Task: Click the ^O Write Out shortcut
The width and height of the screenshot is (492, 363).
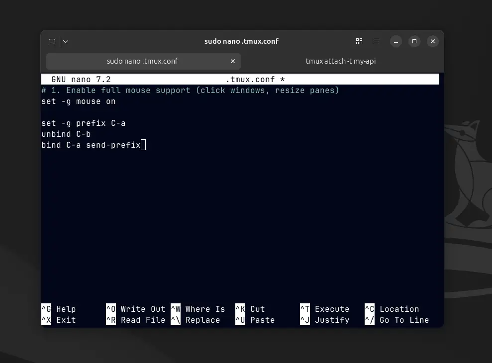Action: pos(135,309)
